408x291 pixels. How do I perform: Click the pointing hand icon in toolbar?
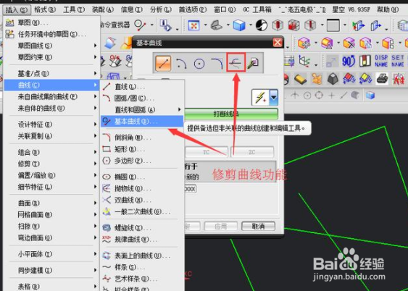coord(317,79)
